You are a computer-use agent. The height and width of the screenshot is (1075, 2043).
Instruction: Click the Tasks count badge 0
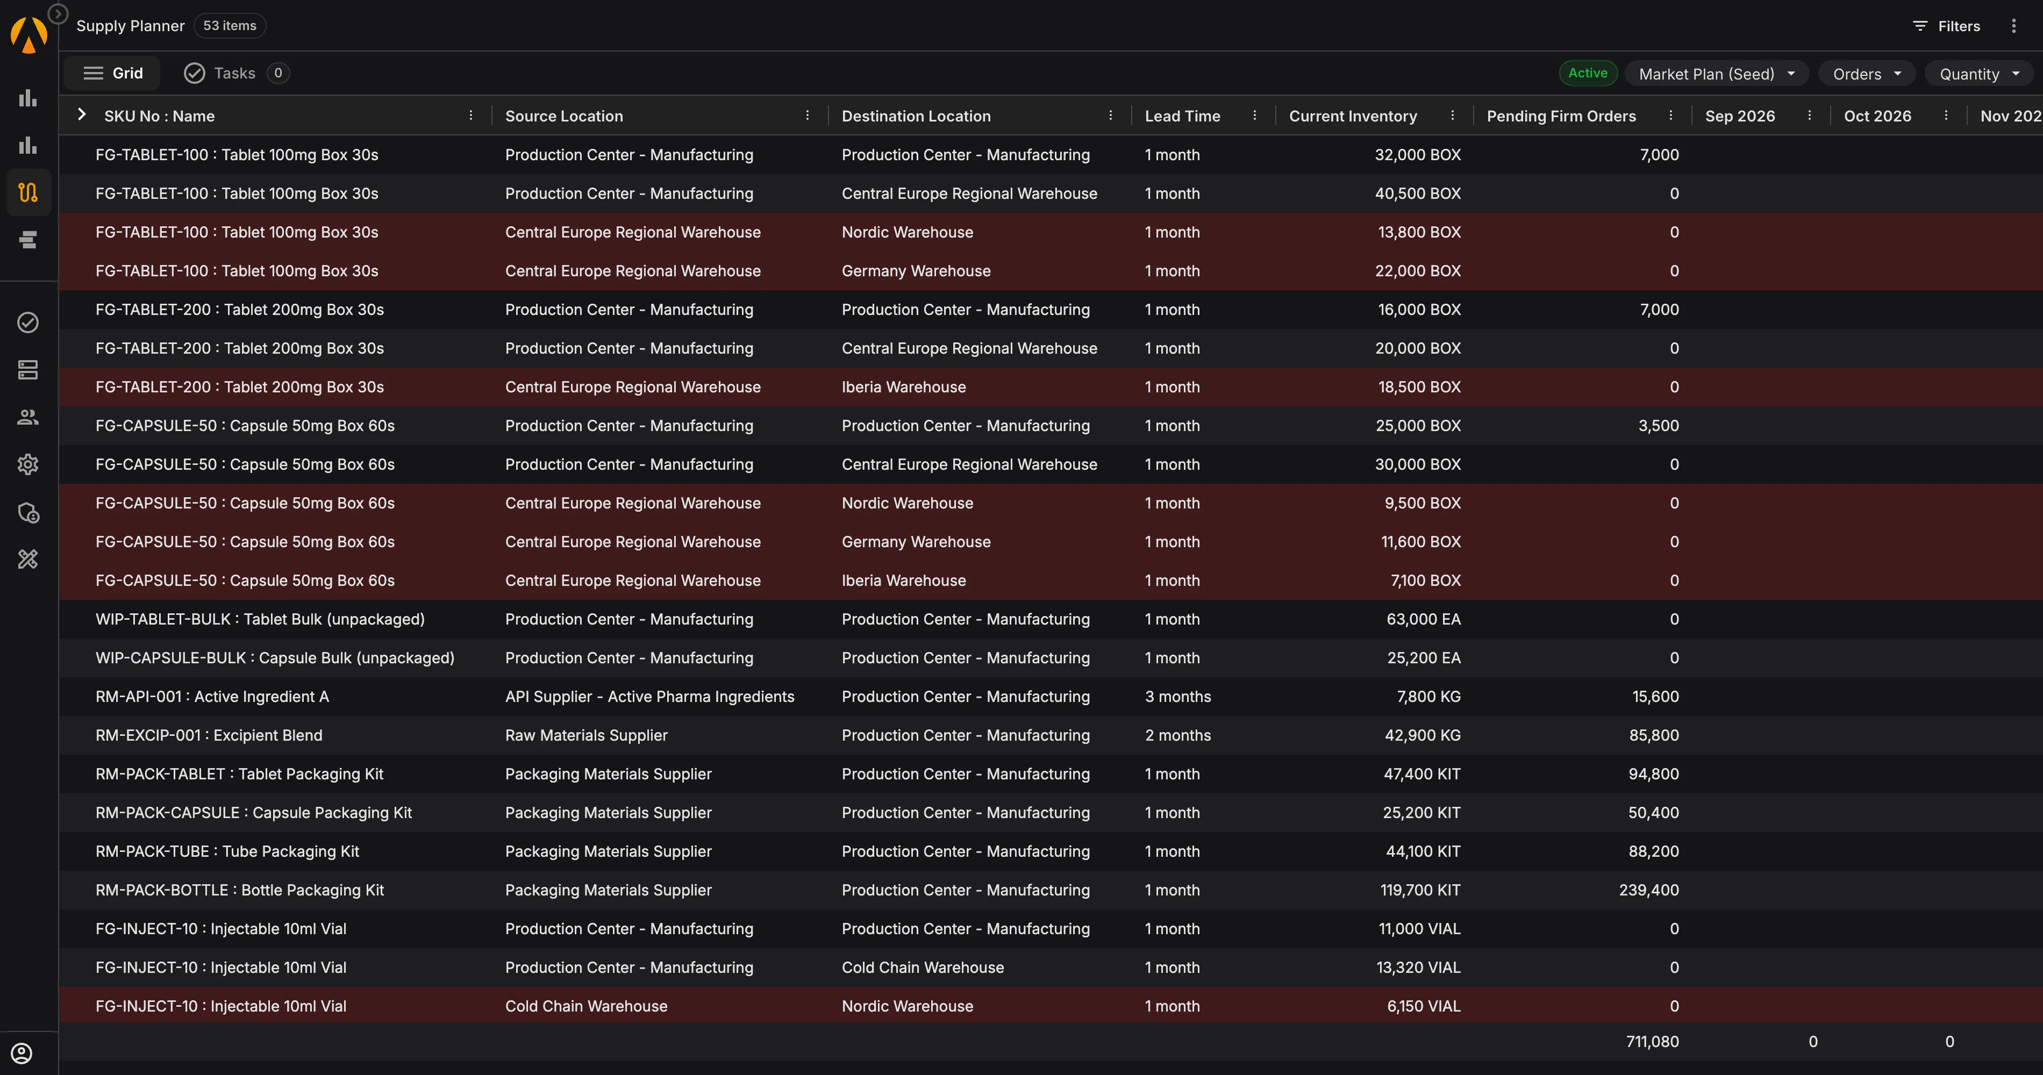pos(277,73)
